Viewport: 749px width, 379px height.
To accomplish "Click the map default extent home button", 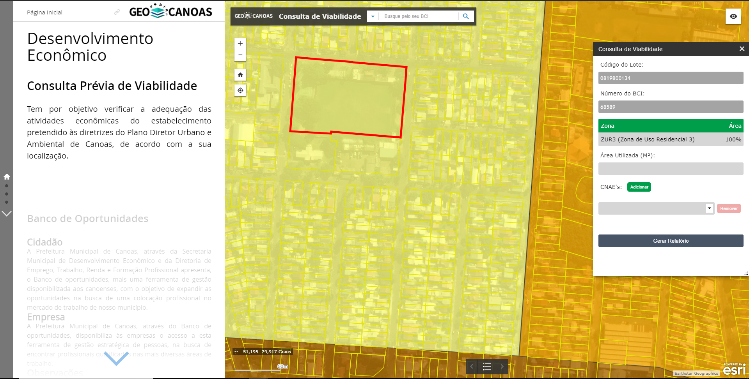I will [240, 75].
